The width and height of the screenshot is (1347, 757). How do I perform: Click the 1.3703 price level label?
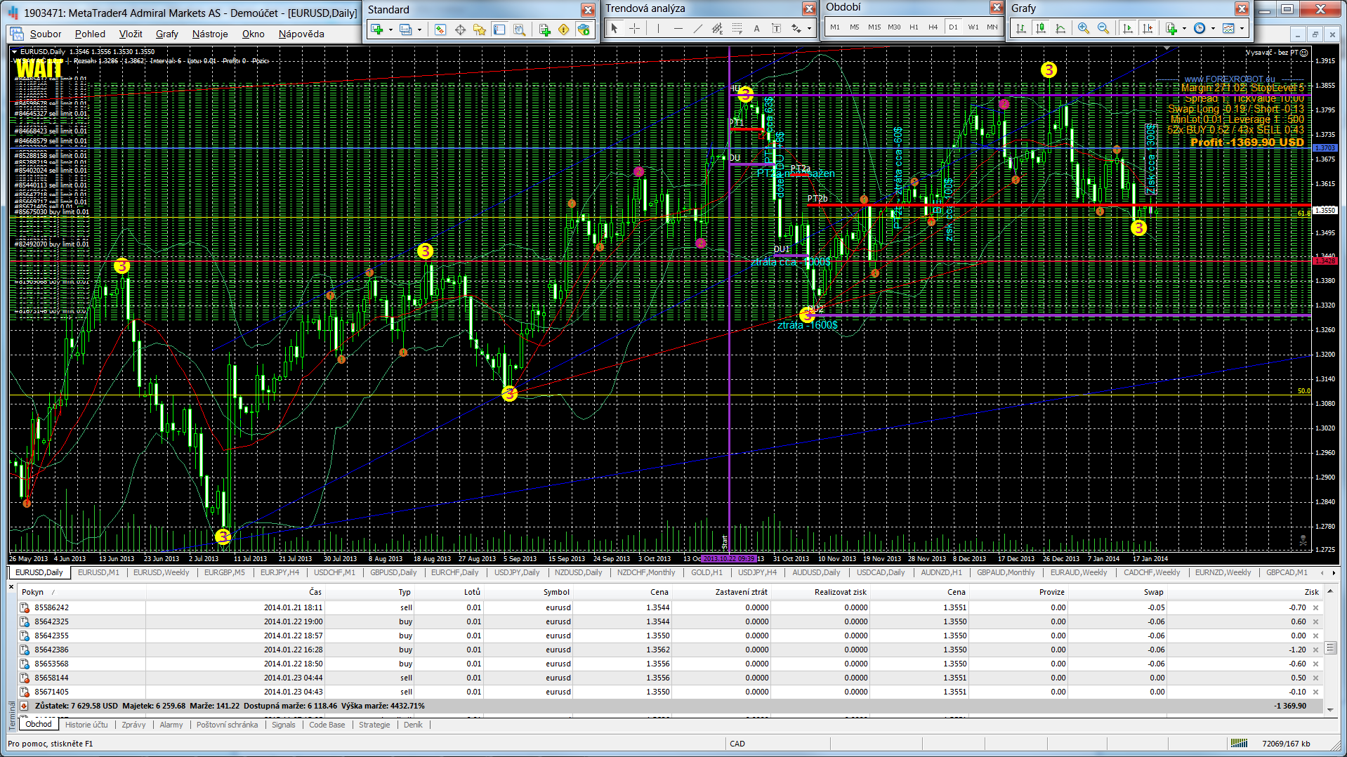(x=1325, y=148)
